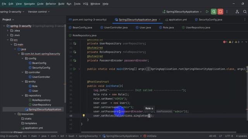Select application.yml in the project tree
Screen dimensions: 248x139
click(32, 128)
